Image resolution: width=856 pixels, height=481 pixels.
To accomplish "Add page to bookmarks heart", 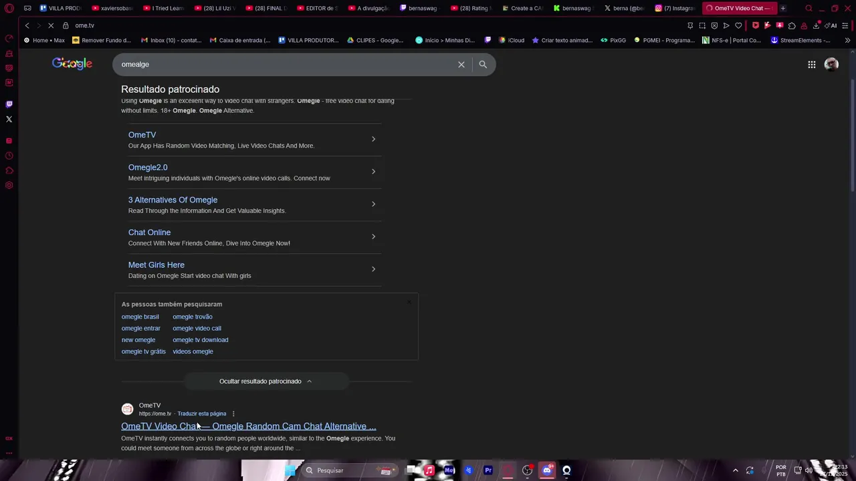I will click(738, 25).
